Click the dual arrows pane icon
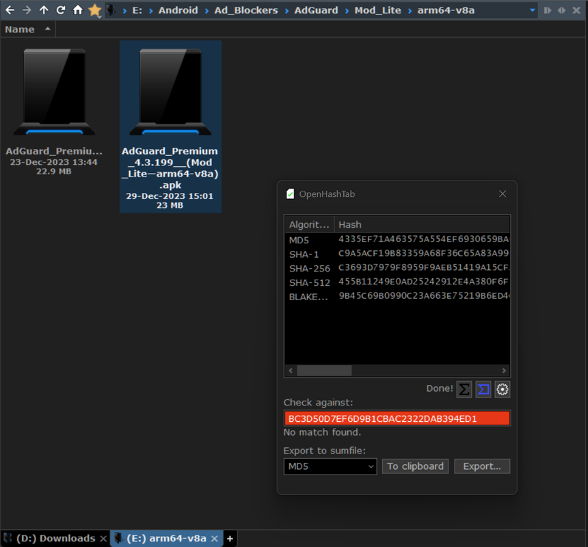Viewport: 588px width, 547px height. (561, 10)
